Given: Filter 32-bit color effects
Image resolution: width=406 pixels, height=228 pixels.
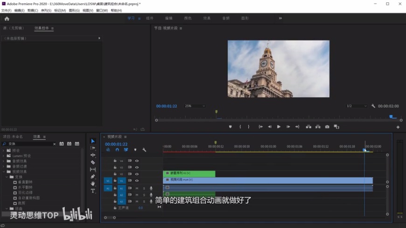Looking at the screenshot, I should point(69,144).
